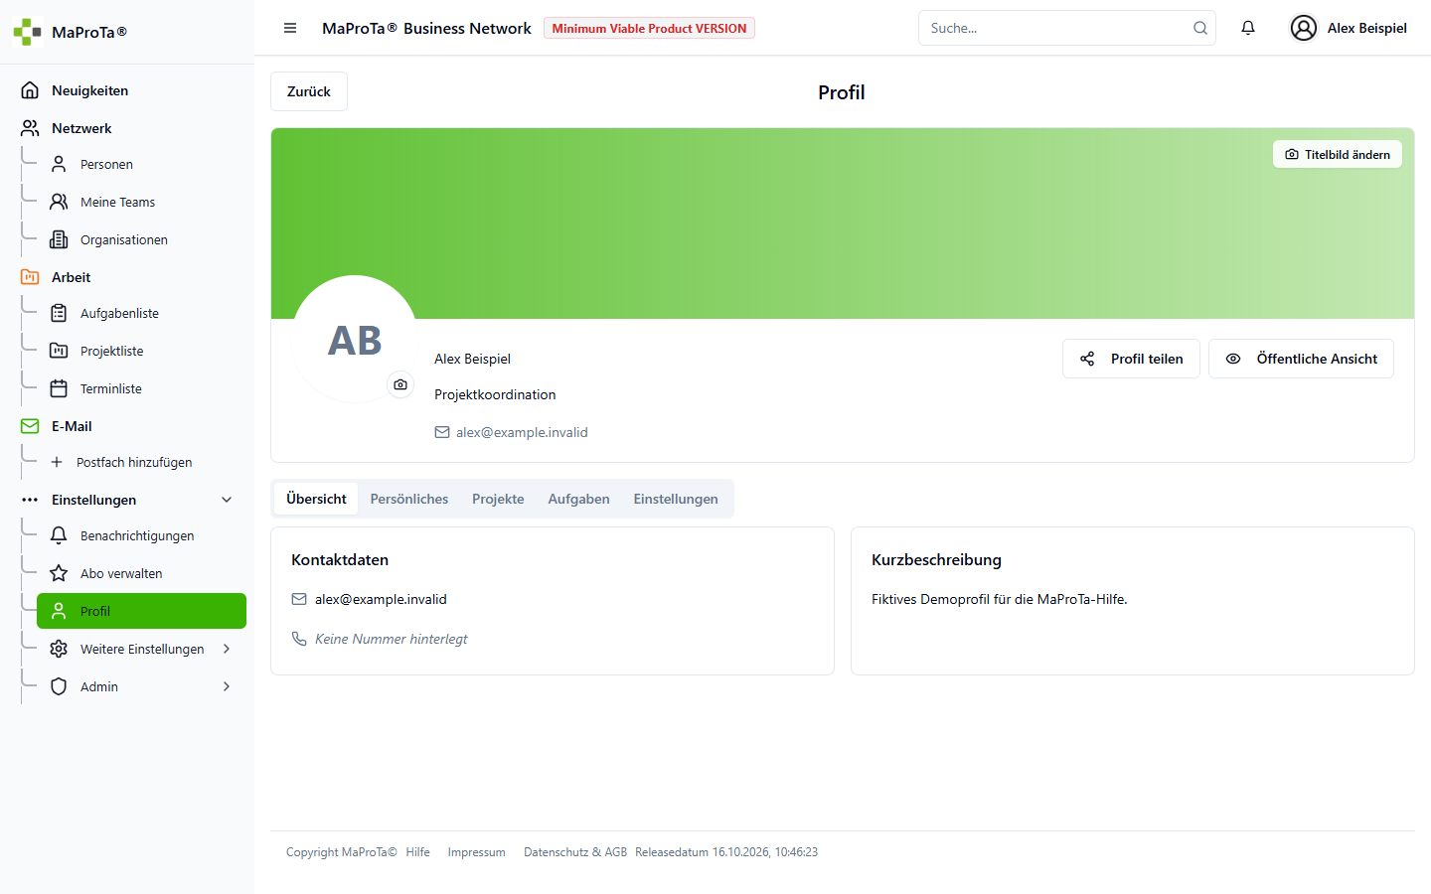Click the Profil teilen button

(x=1131, y=359)
